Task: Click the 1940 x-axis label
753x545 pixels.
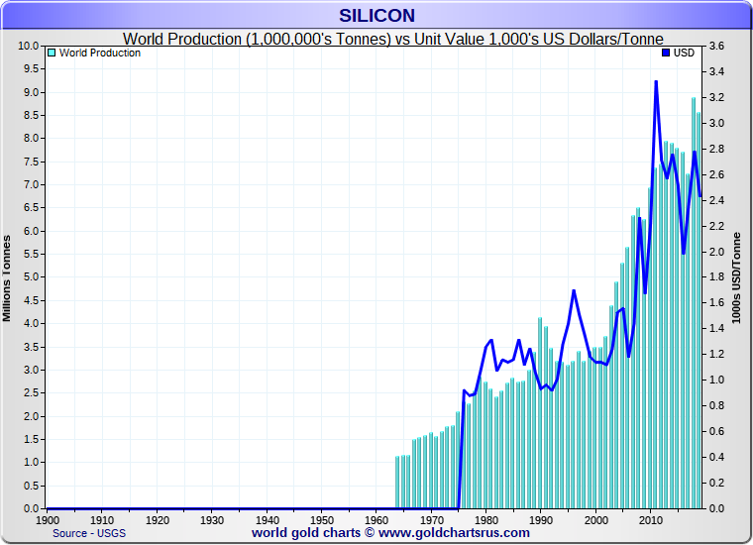Action: (268, 520)
